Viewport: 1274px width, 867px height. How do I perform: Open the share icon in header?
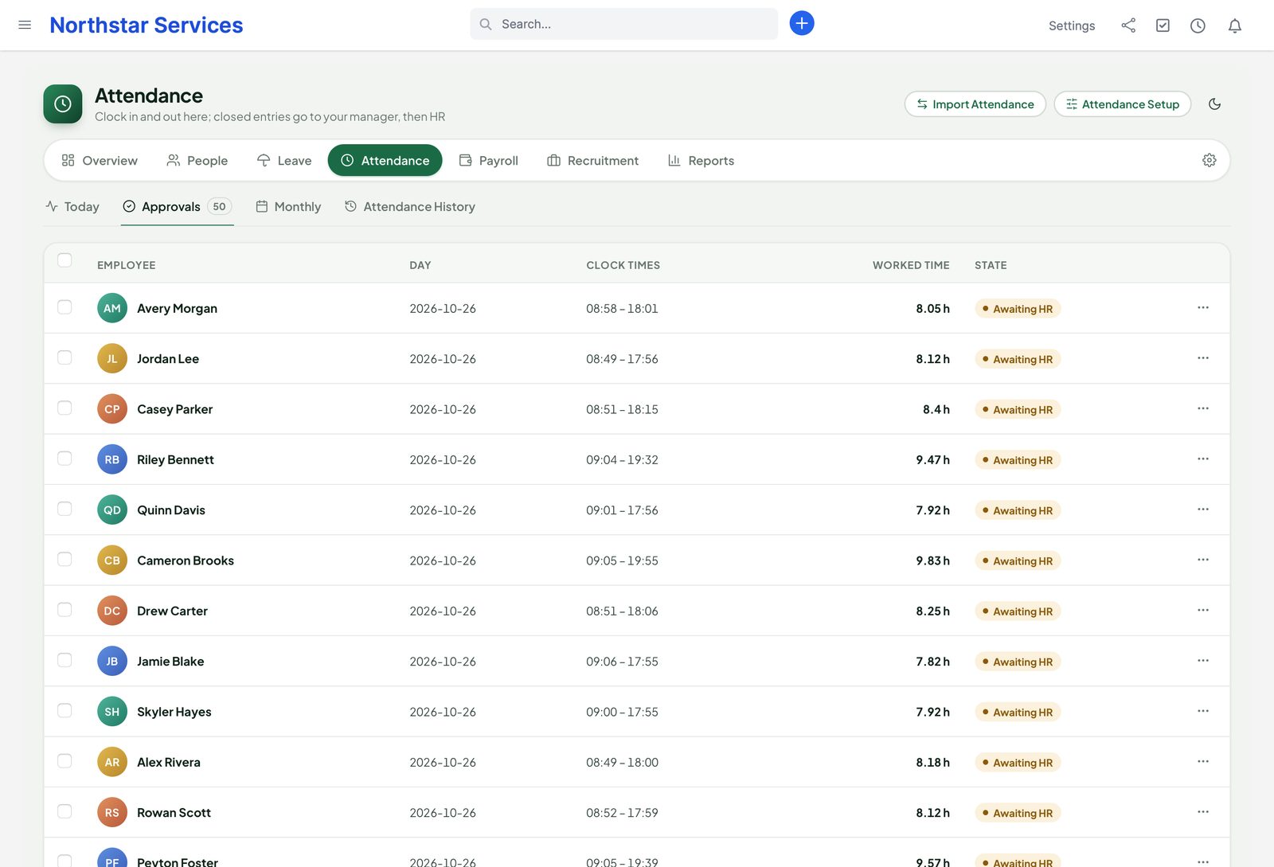pyautogui.click(x=1128, y=25)
